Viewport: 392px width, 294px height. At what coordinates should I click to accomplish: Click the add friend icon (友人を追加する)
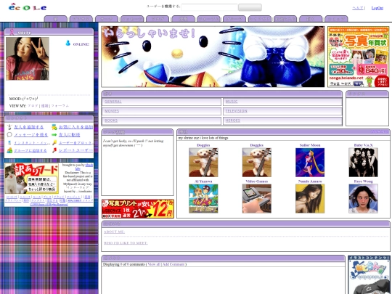pos(9,127)
